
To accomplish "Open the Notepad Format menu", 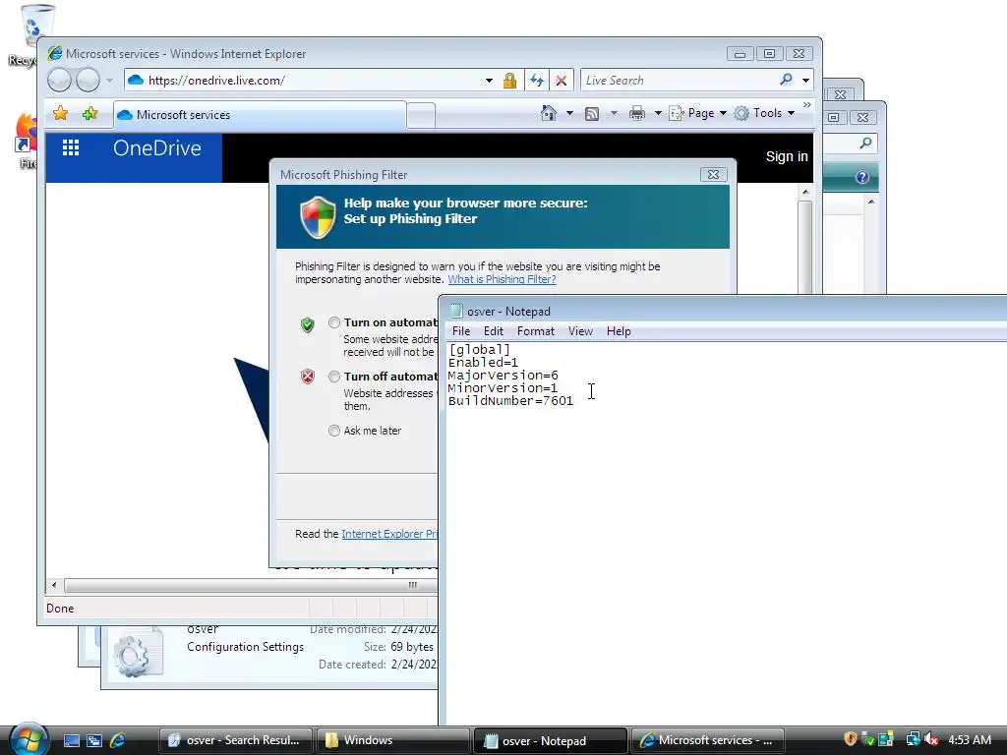I will [536, 331].
